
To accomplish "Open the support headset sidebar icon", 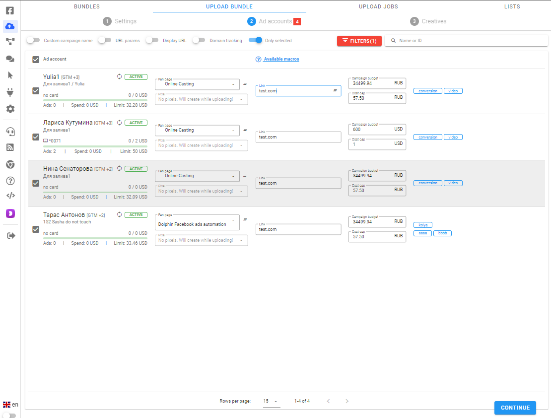I will pos(10,132).
